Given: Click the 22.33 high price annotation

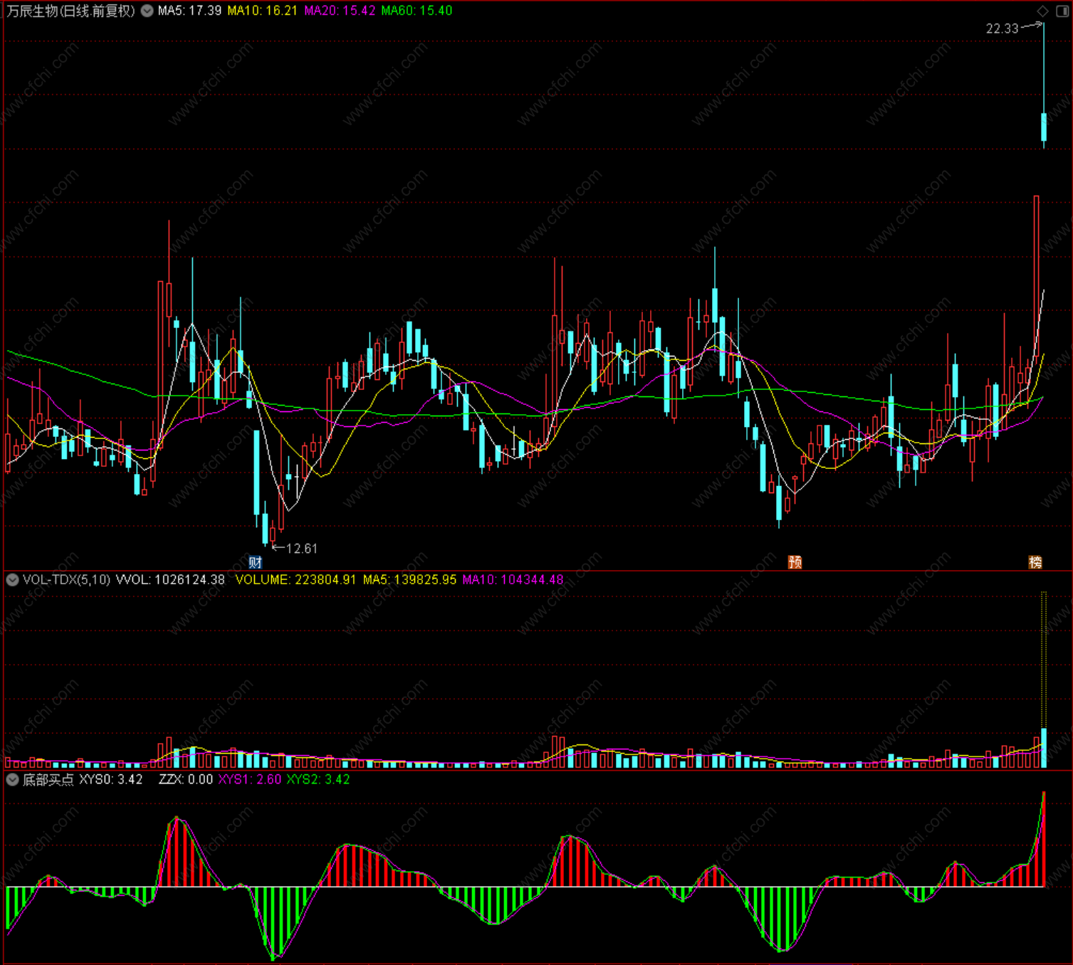Looking at the screenshot, I should 1002,28.
